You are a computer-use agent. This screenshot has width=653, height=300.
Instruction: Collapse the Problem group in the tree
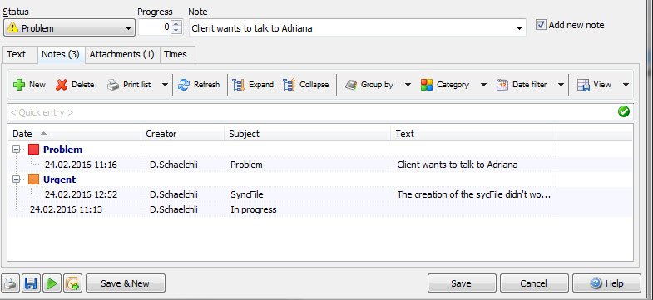pos(17,149)
